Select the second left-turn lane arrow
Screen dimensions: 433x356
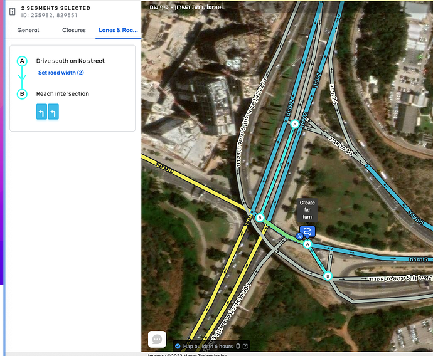click(53, 112)
